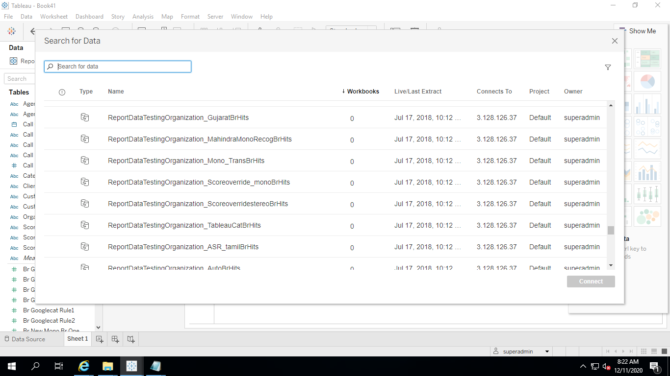Click the Show Me button

[637, 31]
